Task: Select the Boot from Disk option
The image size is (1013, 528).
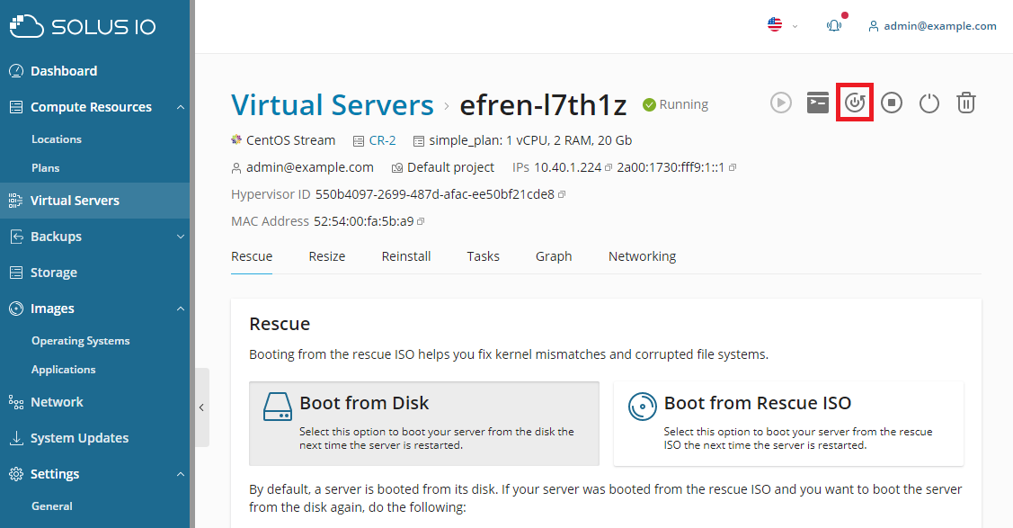Action: (424, 424)
